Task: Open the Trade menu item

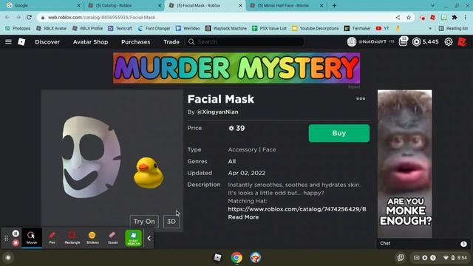Action: coord(171,42)
